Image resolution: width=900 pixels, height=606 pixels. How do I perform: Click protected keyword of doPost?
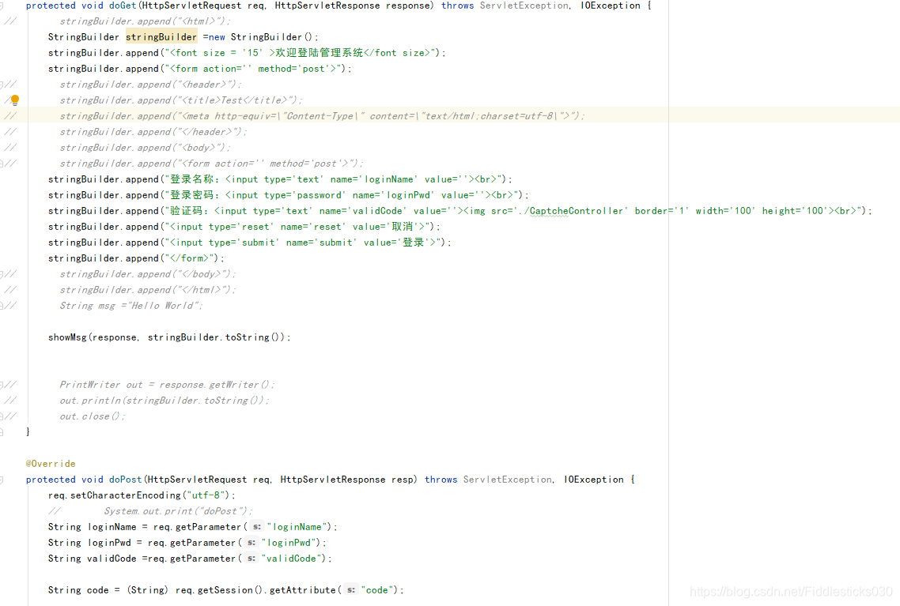(51, 480)
